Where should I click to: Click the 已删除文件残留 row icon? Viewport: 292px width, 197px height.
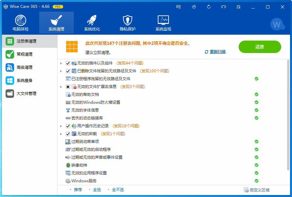click(x=74, y=71)
